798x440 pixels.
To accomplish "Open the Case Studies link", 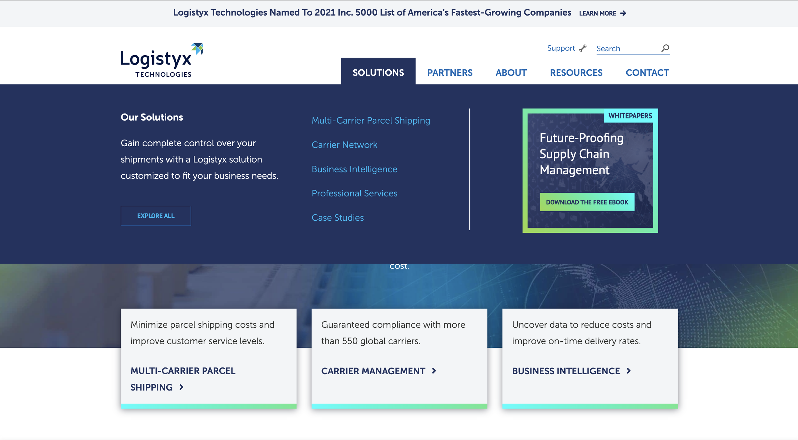I will [x=338, y=218].
